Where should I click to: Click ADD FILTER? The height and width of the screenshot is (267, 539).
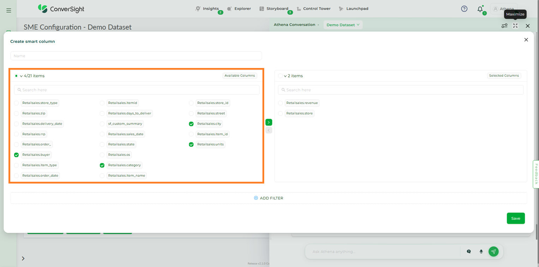point(269,198)
